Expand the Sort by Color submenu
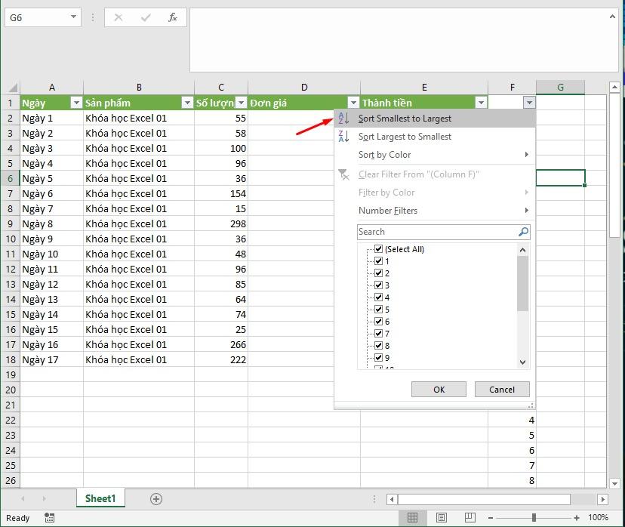The height and width of the screenshot is (527, 625). coord(393,155)
